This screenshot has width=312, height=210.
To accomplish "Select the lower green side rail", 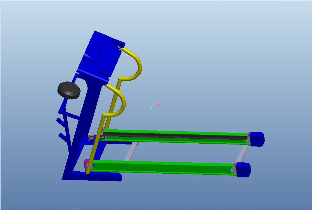I will tap(163, 167).
